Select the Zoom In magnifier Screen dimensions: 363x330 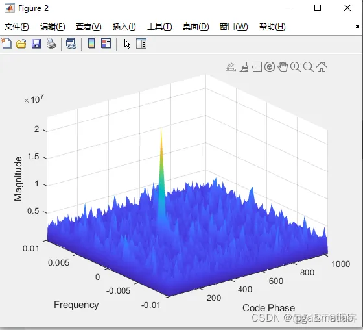[x=296, y=67]
